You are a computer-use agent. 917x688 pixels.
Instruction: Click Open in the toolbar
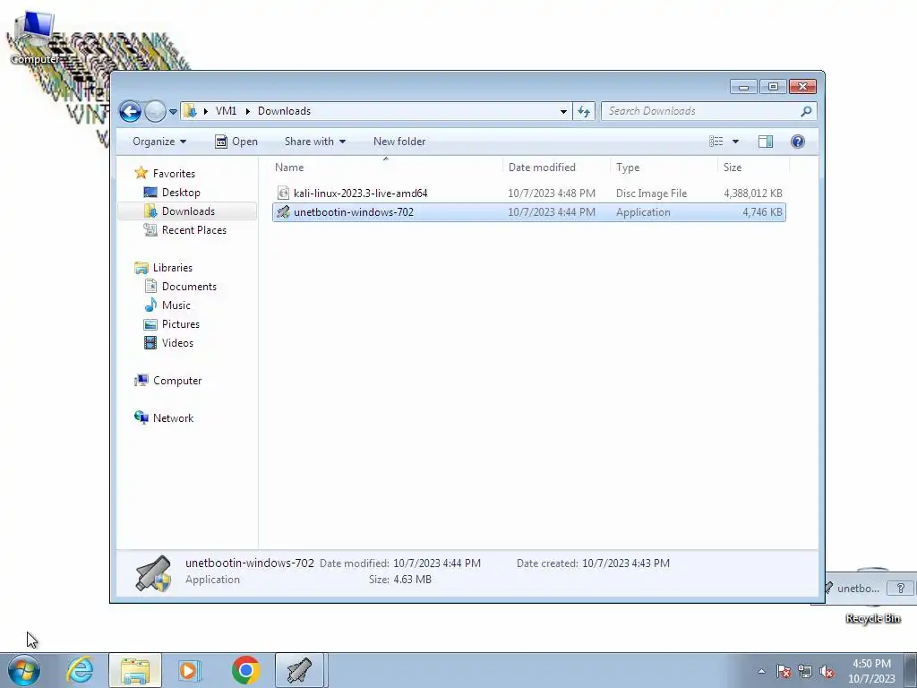pyautogui.click(x=236, y=142)
